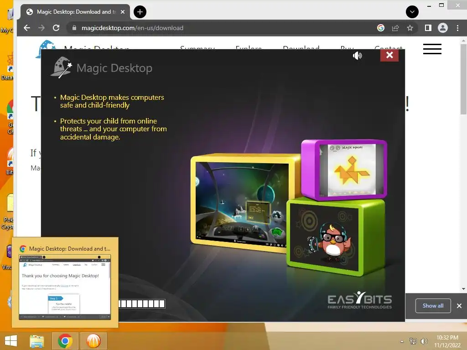Close the Magic Desktop: Download tab
This screenshot has width=467, height=350.
pyautogui.click(x=122, y=12)
